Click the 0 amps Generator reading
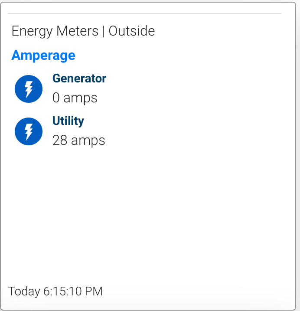This screenshot has height=311, width=300. (x=75, y=98)
